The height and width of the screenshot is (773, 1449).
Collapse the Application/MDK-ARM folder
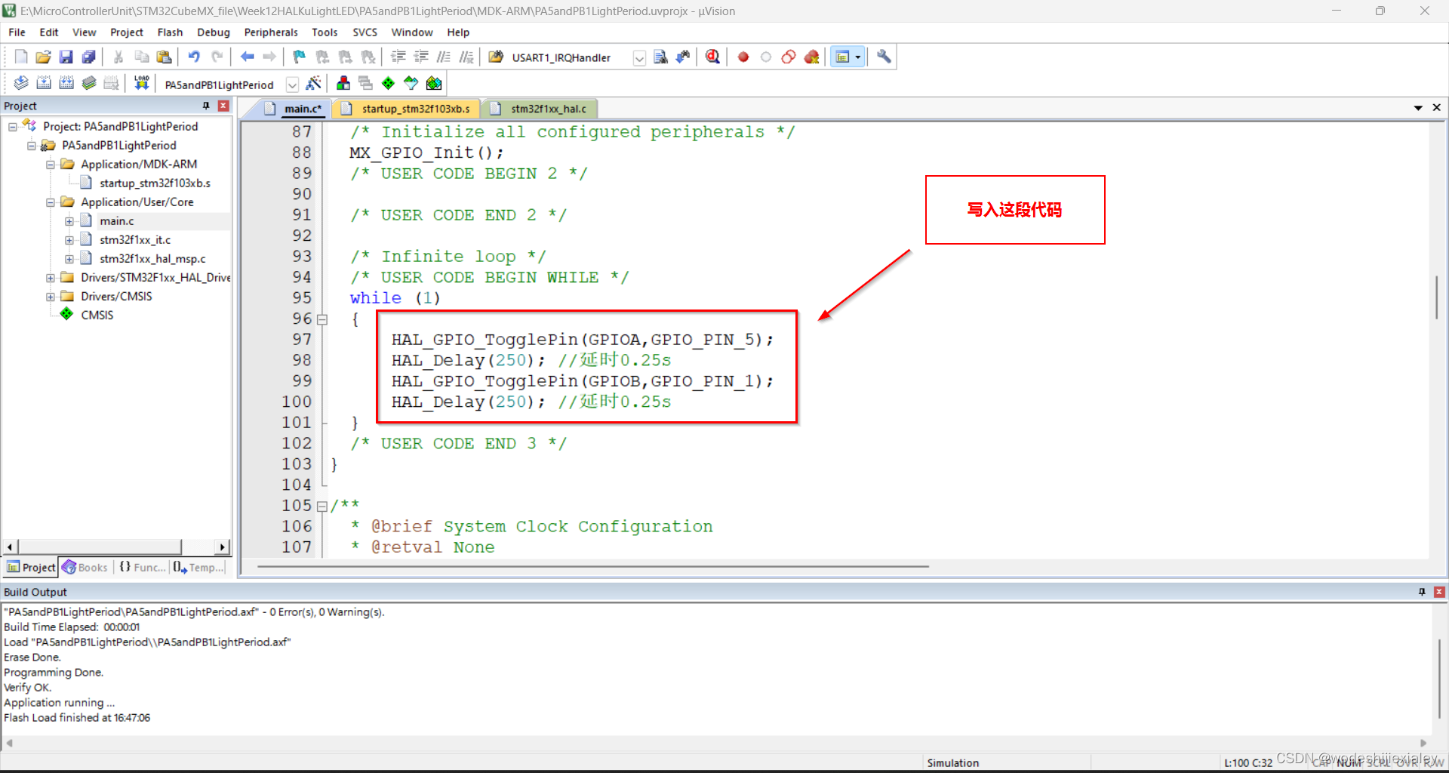[x=51, y=165]
